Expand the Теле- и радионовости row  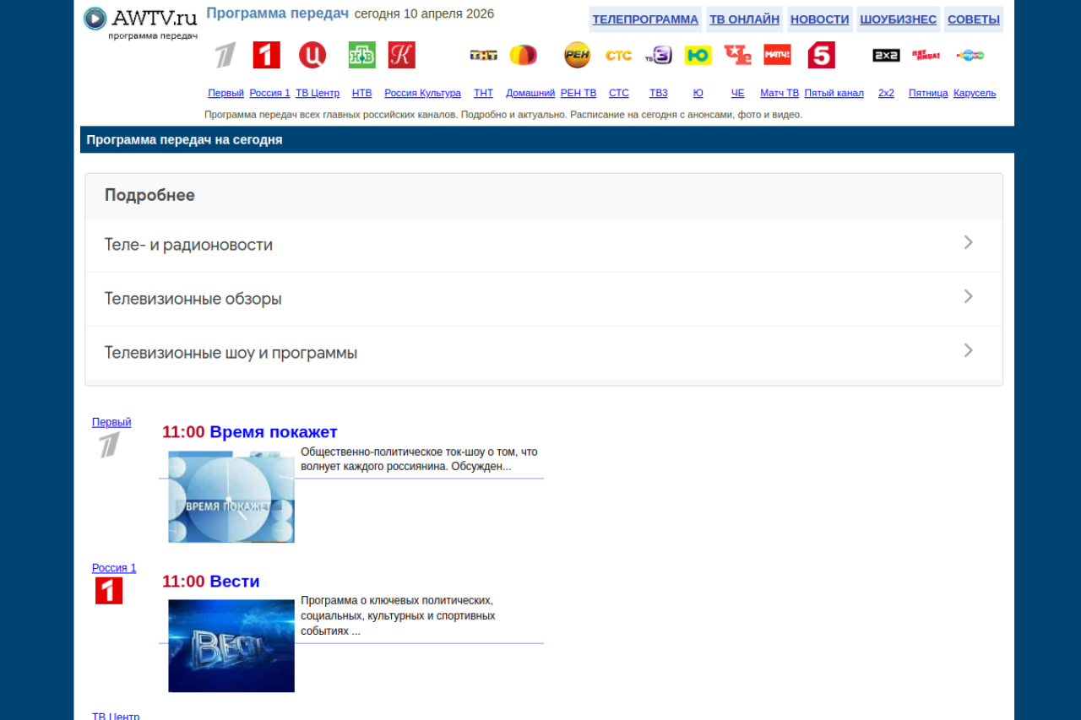coord(543,245)
